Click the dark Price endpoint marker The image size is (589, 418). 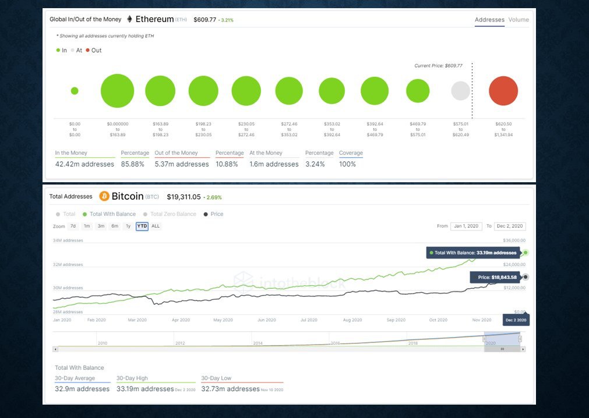(x=525, y=277)
